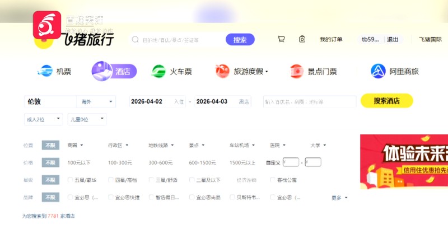This screenshot has height=248, width=448.
Task: Select the 1500元以上 price range
Action: (242, 162)
